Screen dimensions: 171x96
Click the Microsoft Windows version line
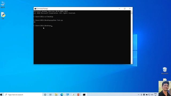(x=51, y=11)
